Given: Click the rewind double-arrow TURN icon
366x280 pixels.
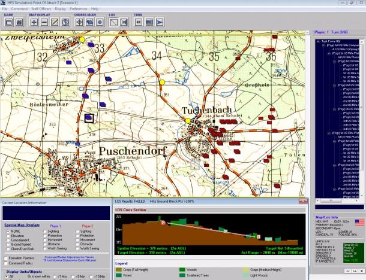Looking at the screenshot, I should coord(139,22).
